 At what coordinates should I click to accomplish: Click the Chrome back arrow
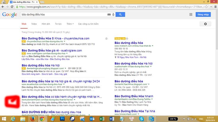(x=3, y=7)
